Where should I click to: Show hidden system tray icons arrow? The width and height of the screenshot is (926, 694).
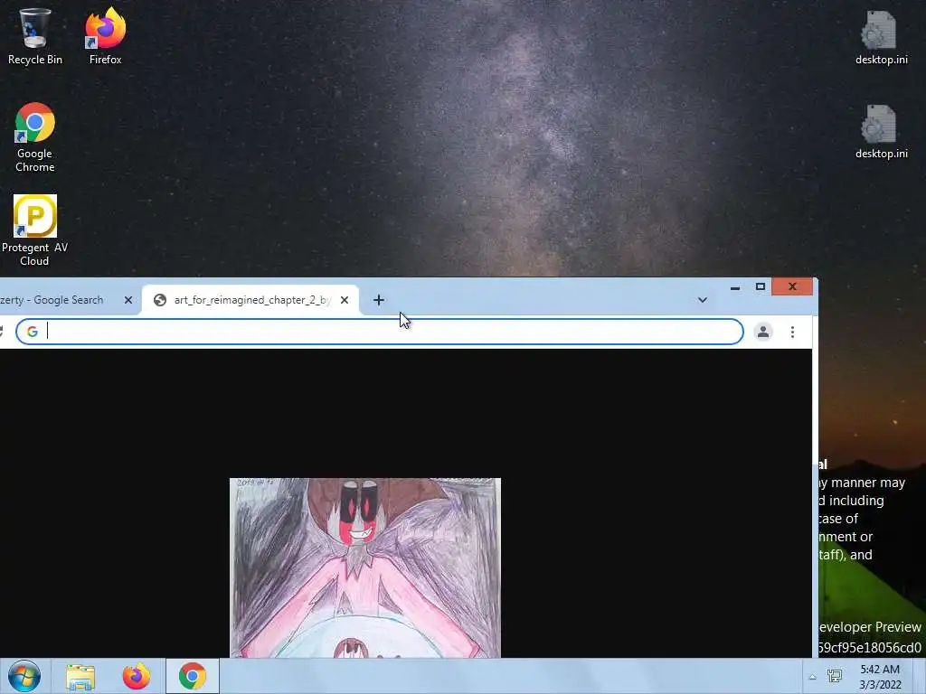click(x=813, y=677)
